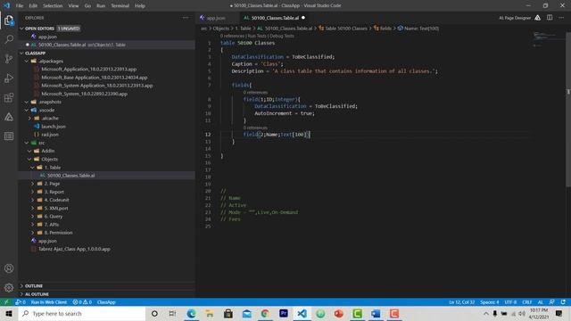Image resolution: width=571 pixels, height=321 pixels.
Task: Open Explorer panel more actions ellipsis
Action: click(x=186, y=18)
